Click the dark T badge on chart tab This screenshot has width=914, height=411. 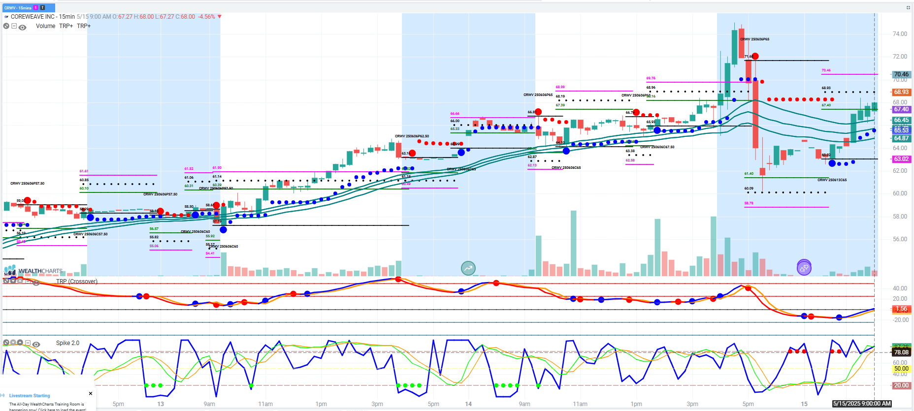pyautogui.click(x=42, y=8)
